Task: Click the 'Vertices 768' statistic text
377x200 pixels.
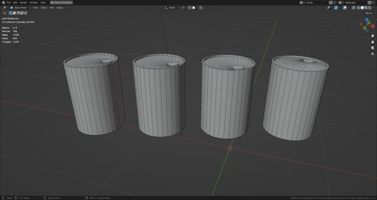Action: [9, 31]
